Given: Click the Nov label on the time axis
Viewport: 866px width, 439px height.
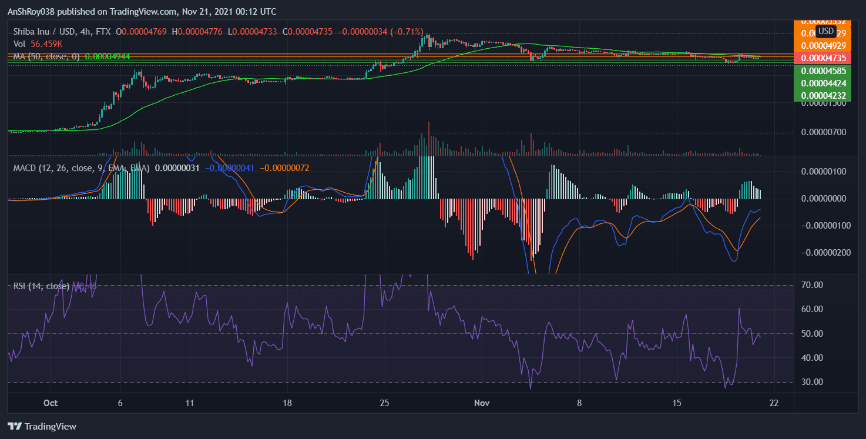Looking at the screenshot, I should 482,403.
